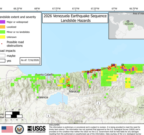Click the route 6 highway shield
144x135 pixels.
(48, 116)
